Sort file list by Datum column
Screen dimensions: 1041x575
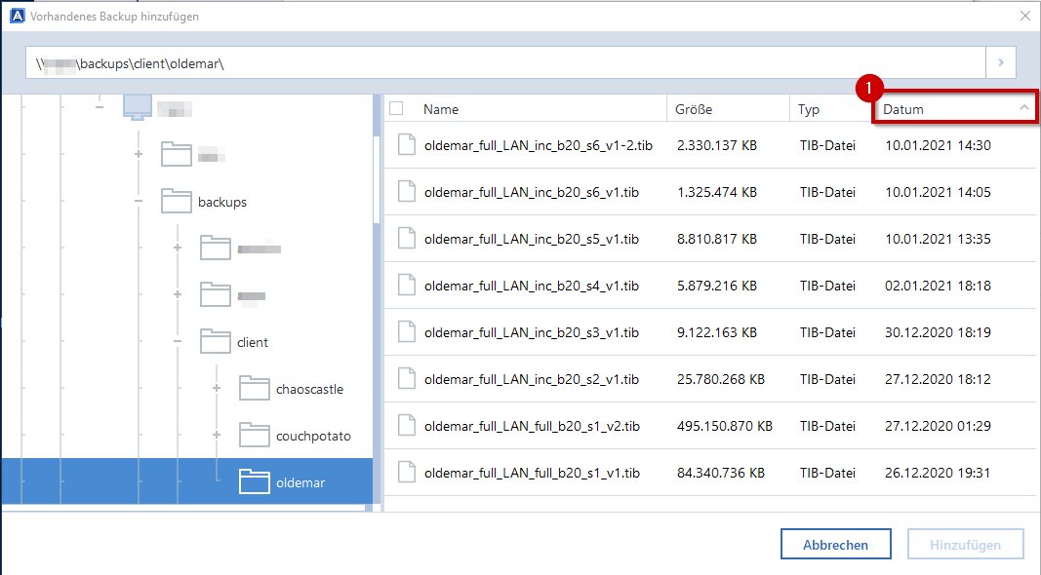pyautogui.click(x=951, y=109)
